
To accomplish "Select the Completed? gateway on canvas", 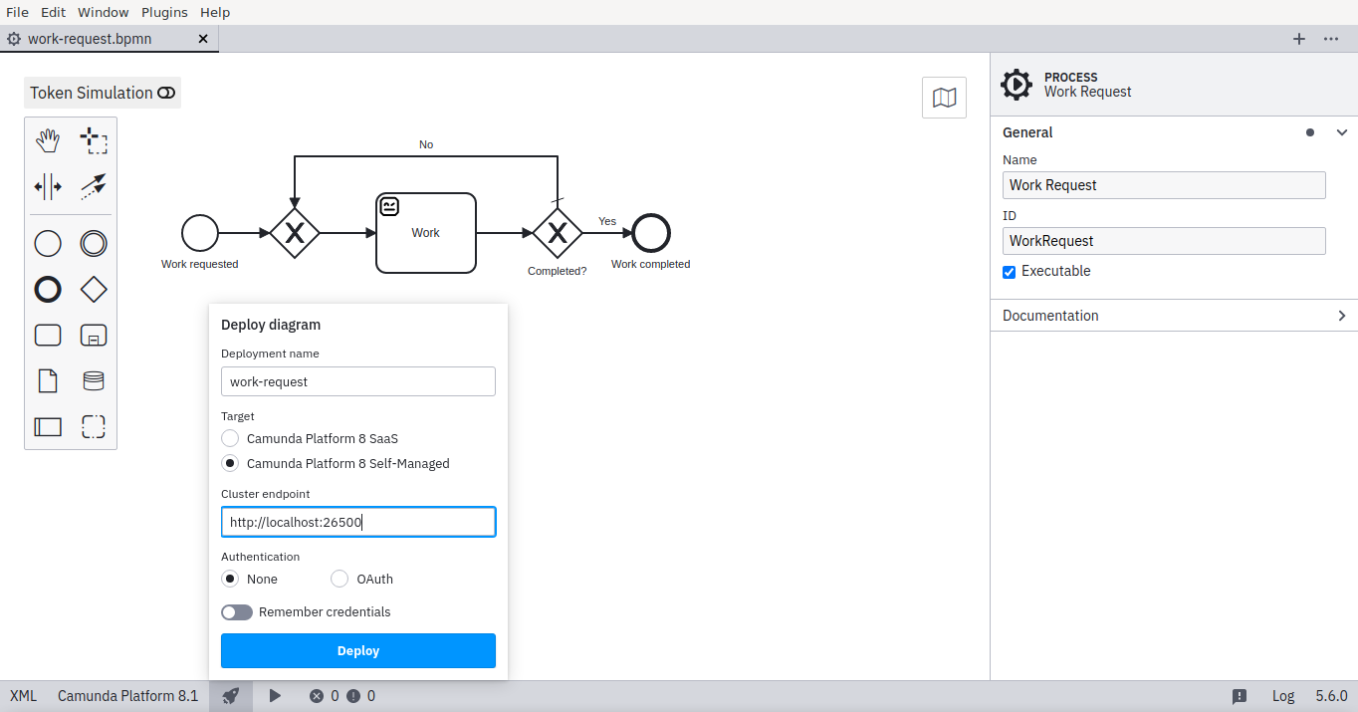I will click(558, 233).
